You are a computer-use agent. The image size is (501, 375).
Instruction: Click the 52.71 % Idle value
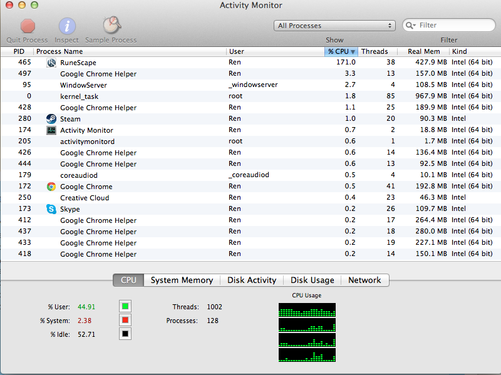coord(86,334)
